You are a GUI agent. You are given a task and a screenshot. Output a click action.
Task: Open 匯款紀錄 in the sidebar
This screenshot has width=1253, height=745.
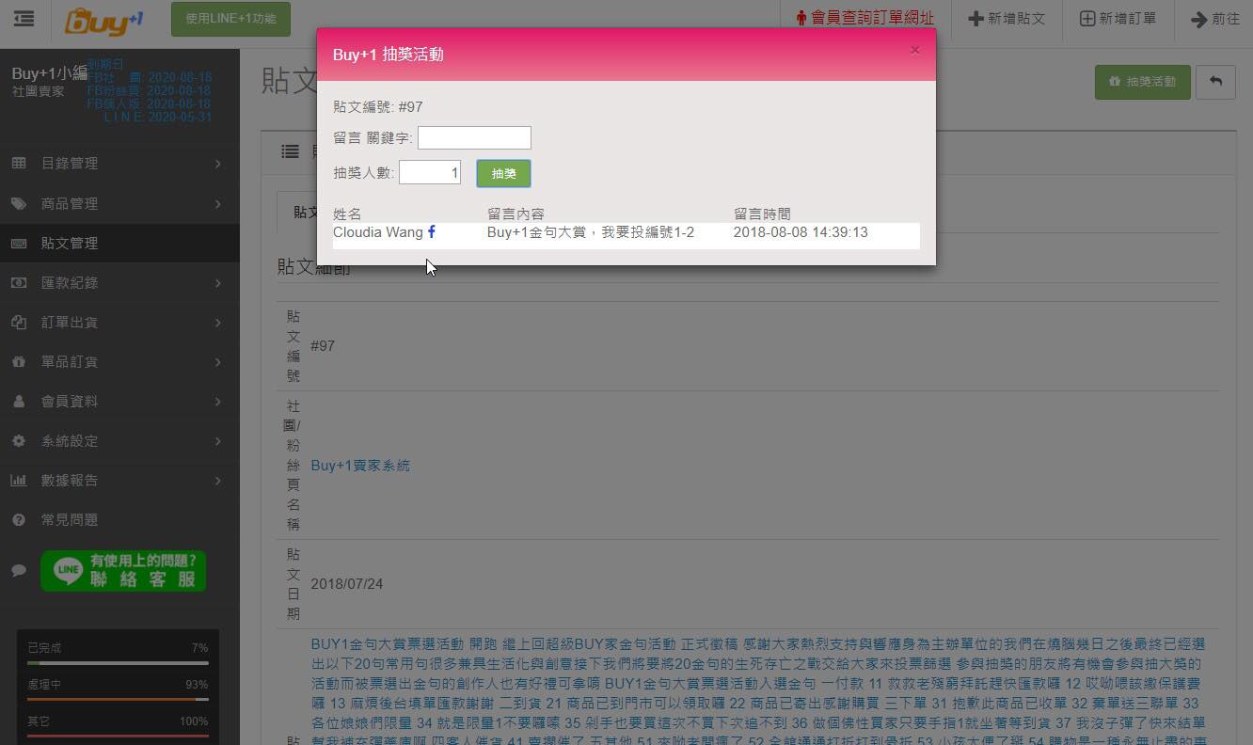click(x=119, y=282)
